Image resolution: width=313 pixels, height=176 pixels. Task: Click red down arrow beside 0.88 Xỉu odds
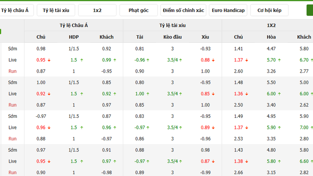point(213,60)
